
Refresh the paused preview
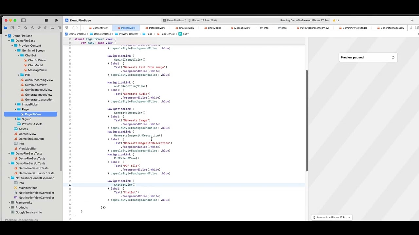pyautogui.click(x=393, y=57)
